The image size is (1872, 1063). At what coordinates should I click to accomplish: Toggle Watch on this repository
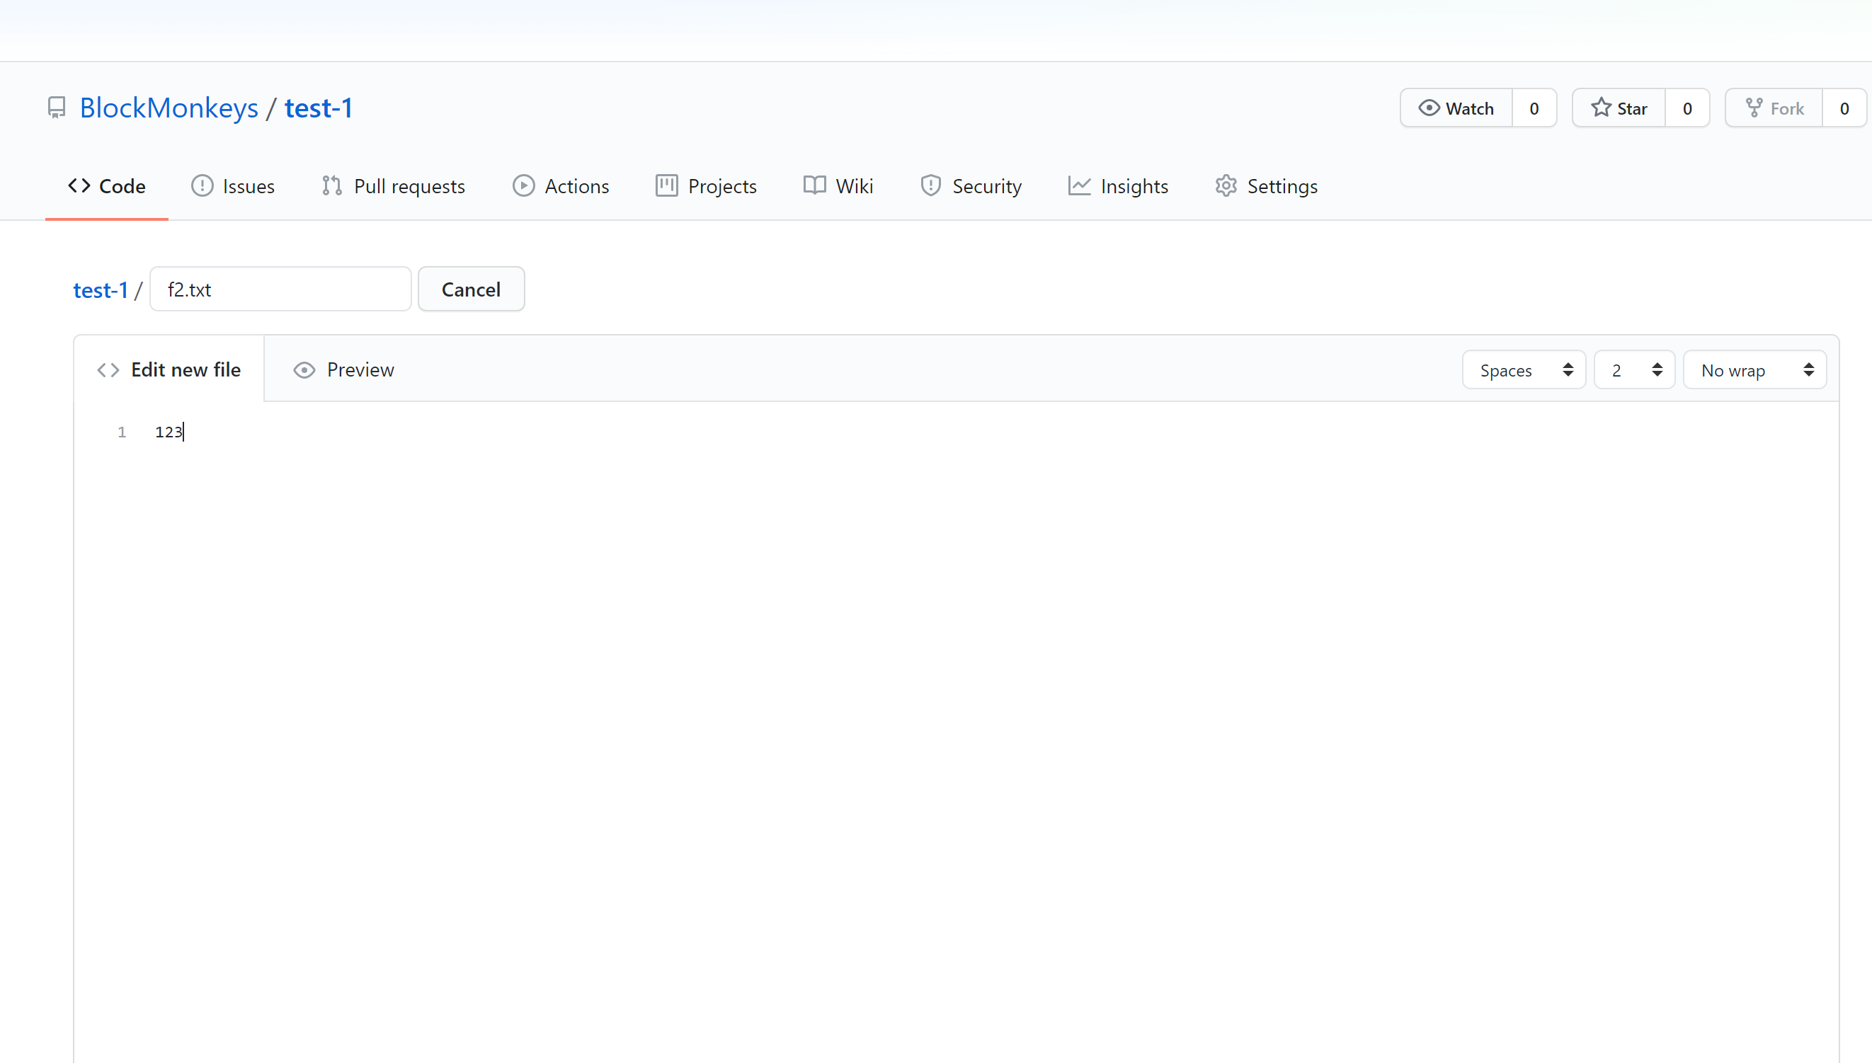(x=1456, y=108)
